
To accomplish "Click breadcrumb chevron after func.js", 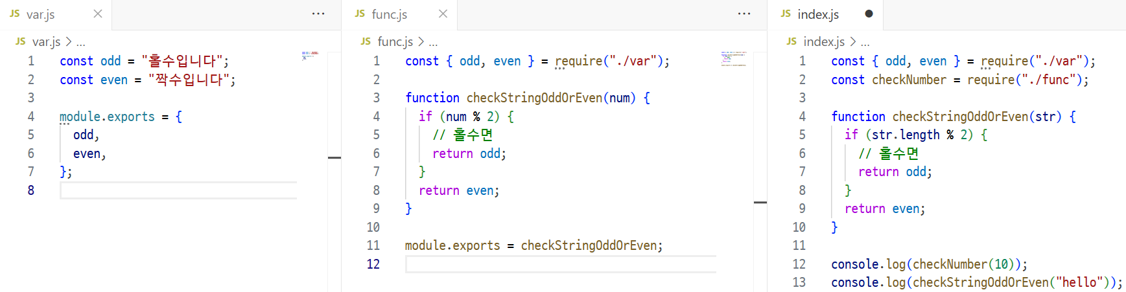I will tap(421, 42).
